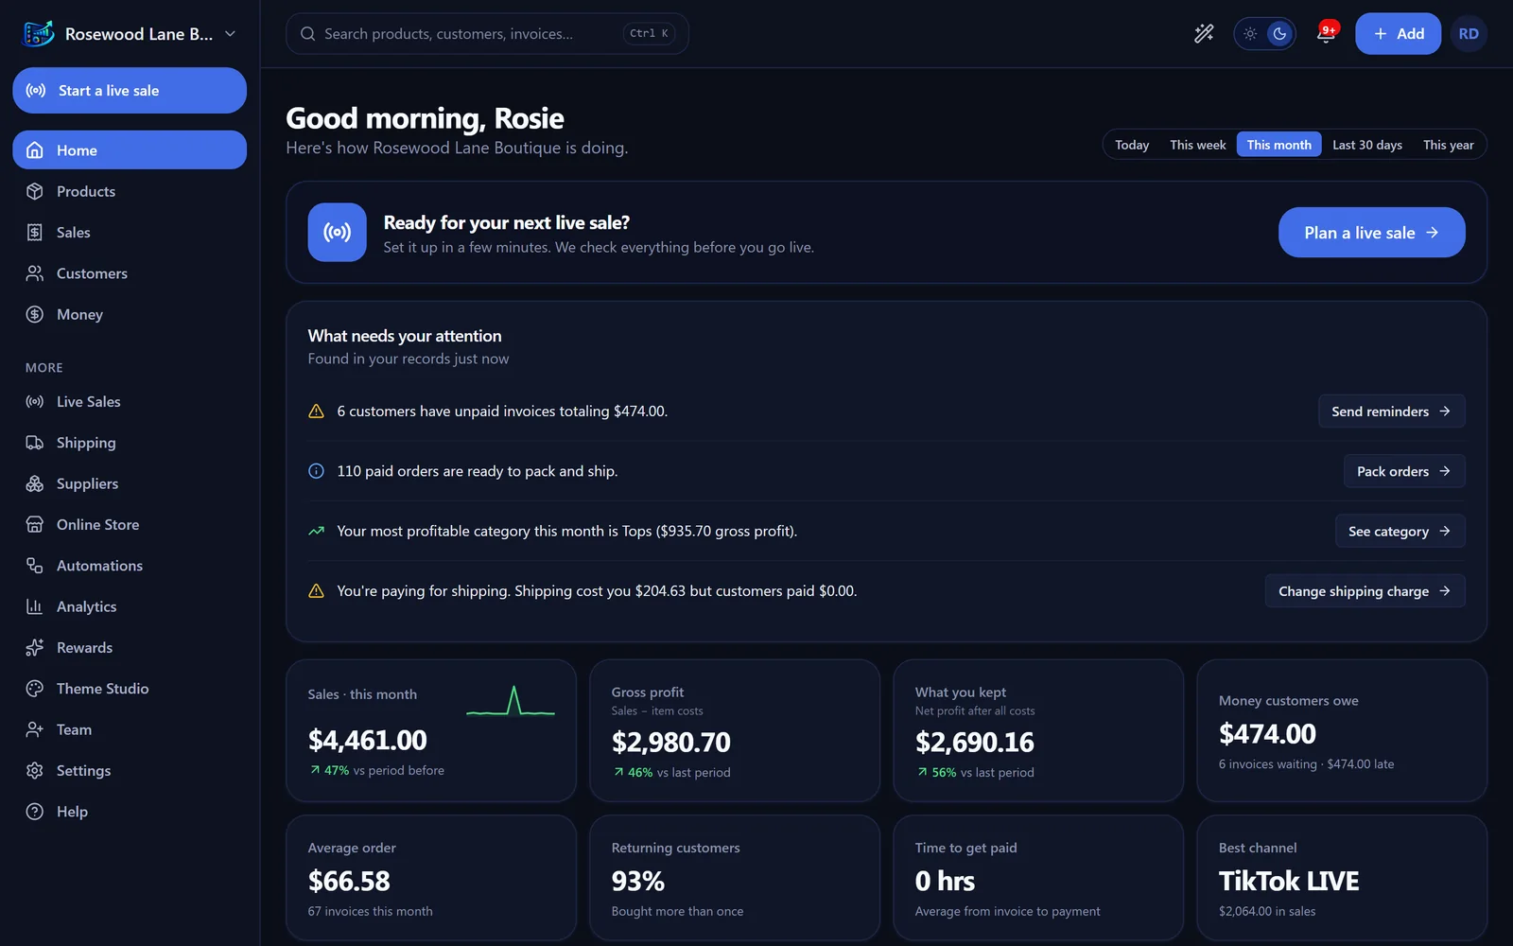Open Theme Studio in the sidebar
Viewport: 1513px width, 946px height.
point(130,689)
